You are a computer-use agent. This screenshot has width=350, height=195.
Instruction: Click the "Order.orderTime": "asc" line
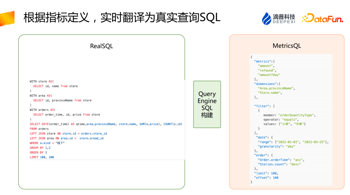tap(281, 160)
